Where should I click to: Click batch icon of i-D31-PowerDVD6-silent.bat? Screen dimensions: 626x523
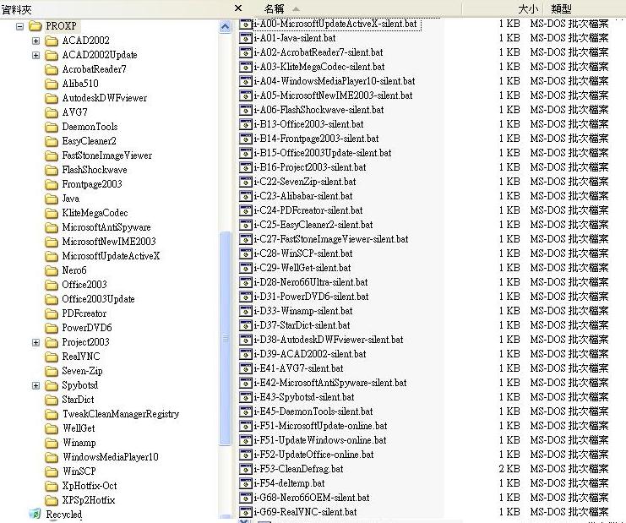[x=245, y=297]
